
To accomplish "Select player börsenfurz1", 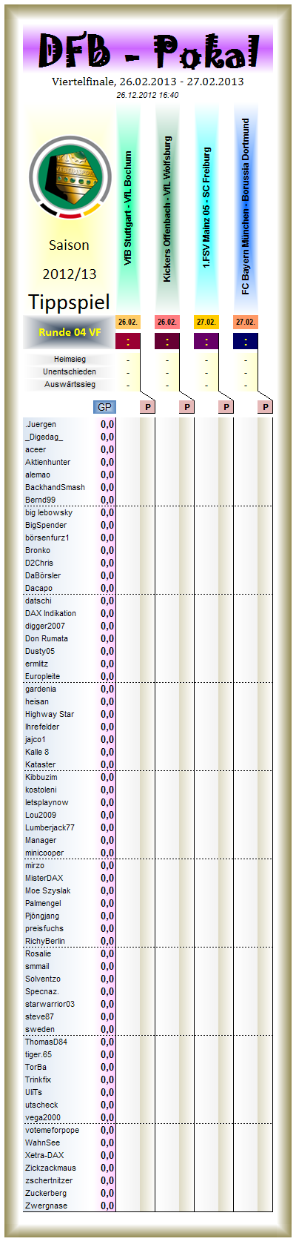I will click(x=47, y=538).
